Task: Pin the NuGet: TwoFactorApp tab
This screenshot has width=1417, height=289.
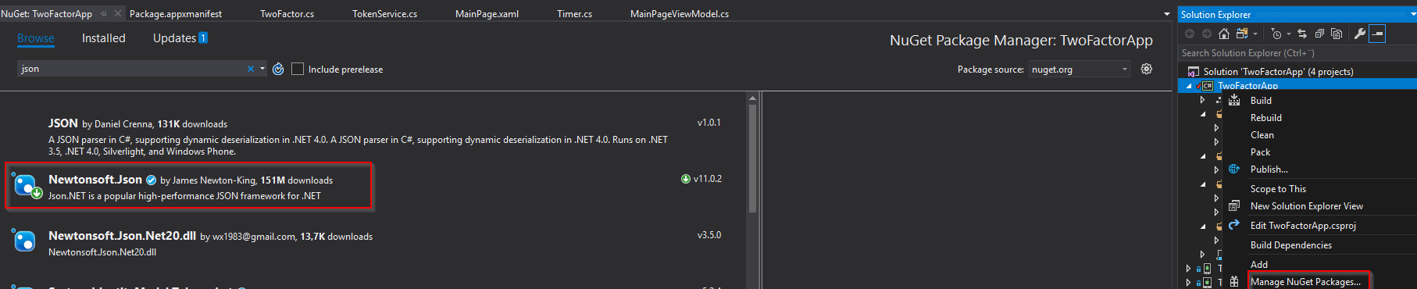Action: pyautogui.click(x=103, y=13)
